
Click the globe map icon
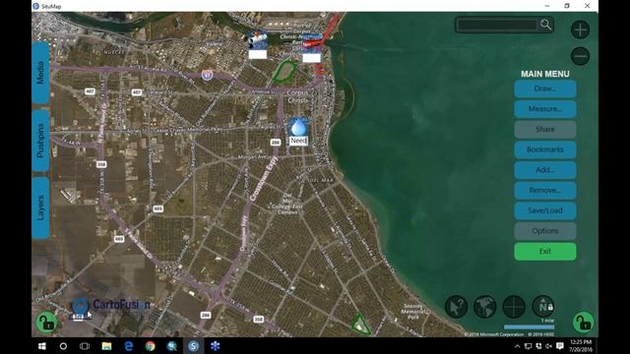[x=485, y=307]
